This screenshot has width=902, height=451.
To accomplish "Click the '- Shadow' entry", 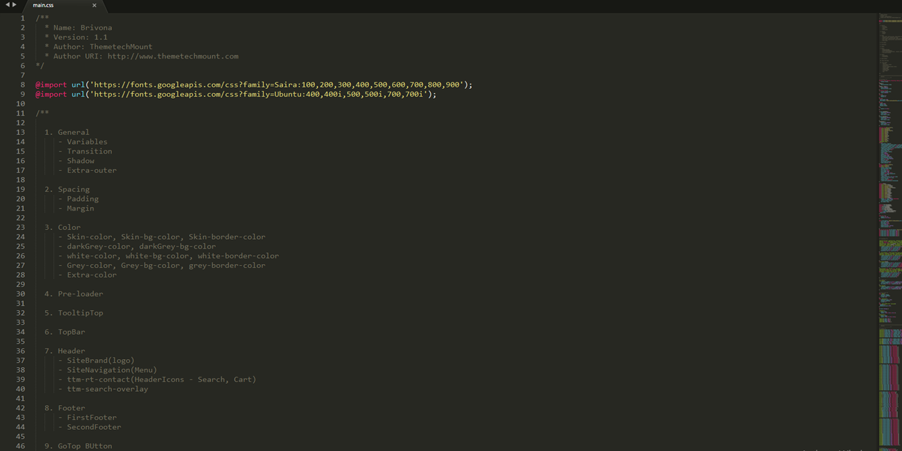I will tap(76, 161).
